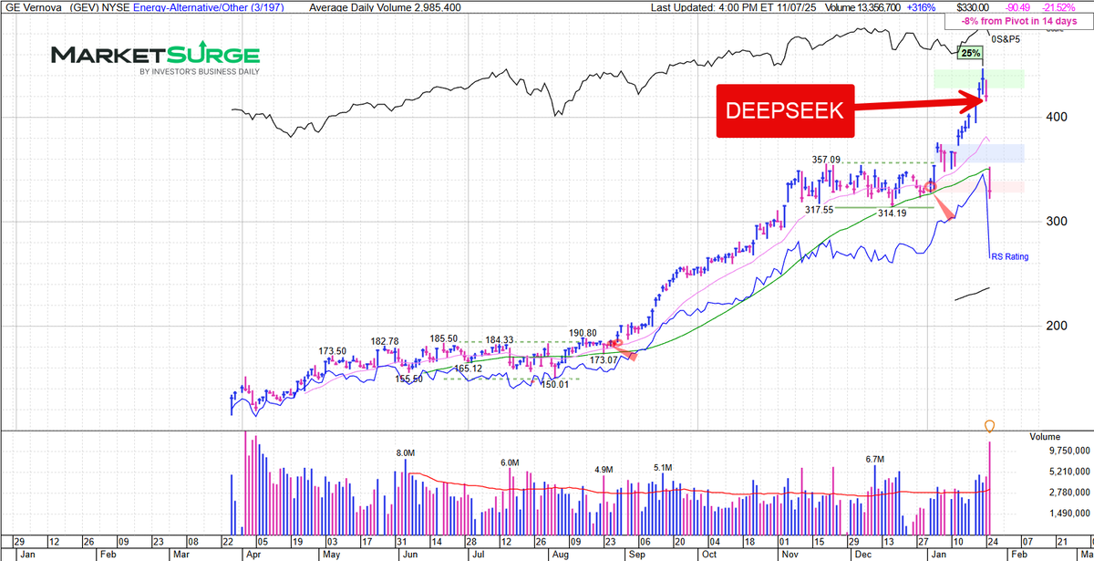Click the 6.0M volume peak label
Screen dimensions: 1094x561
click(x=510, y=462)
